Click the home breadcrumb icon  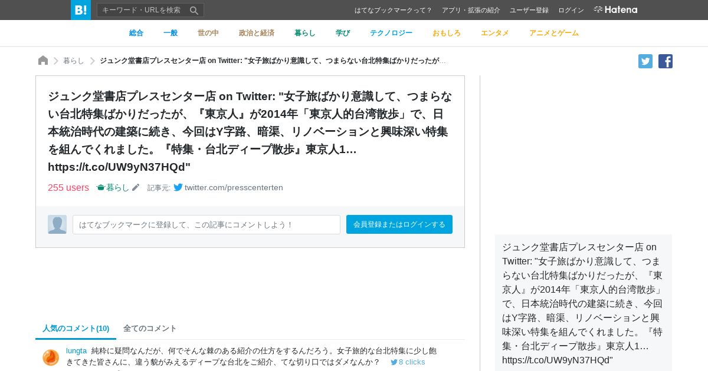coord(43,61)
